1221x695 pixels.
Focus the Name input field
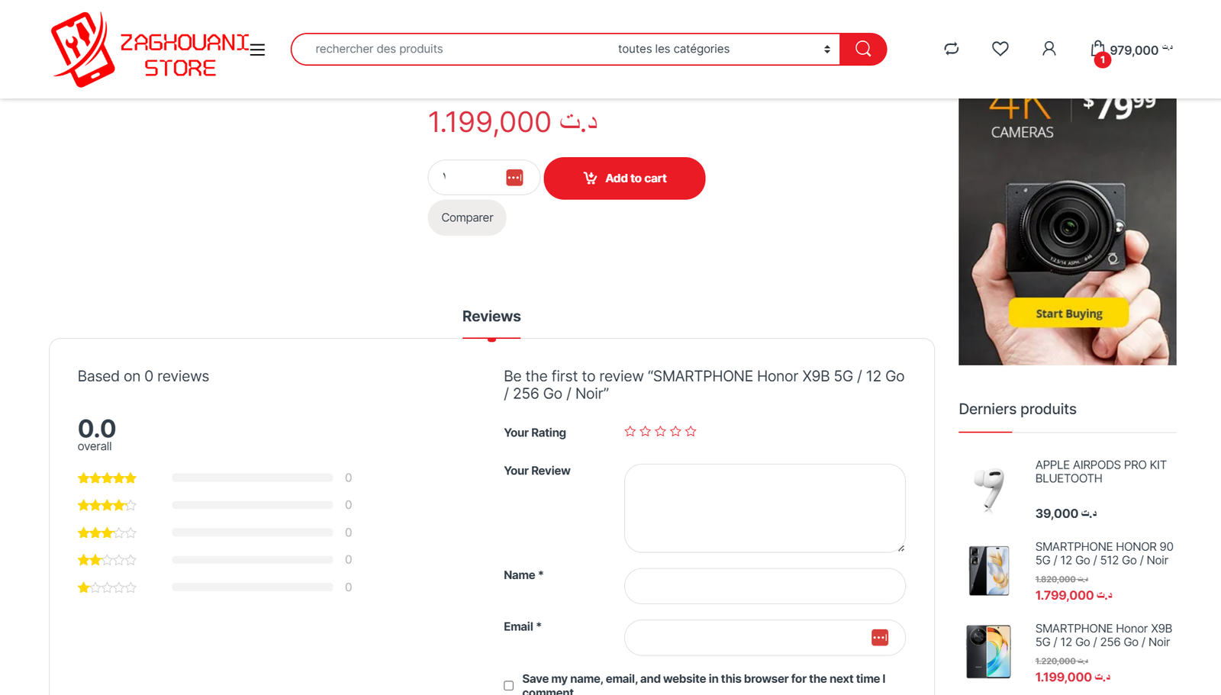(765, 586)
